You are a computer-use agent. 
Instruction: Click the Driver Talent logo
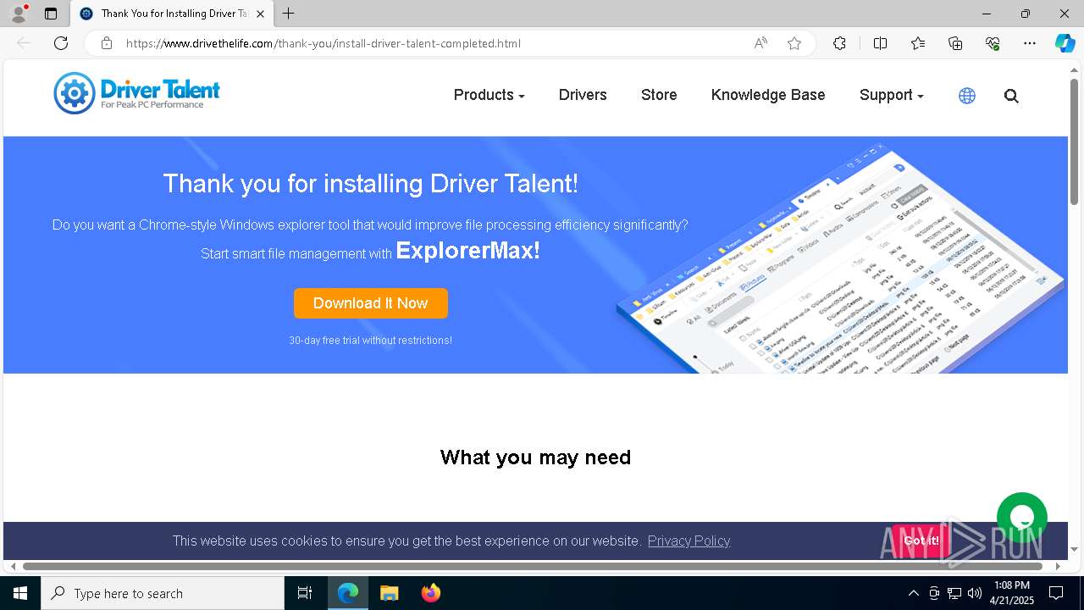coord(136,93)
